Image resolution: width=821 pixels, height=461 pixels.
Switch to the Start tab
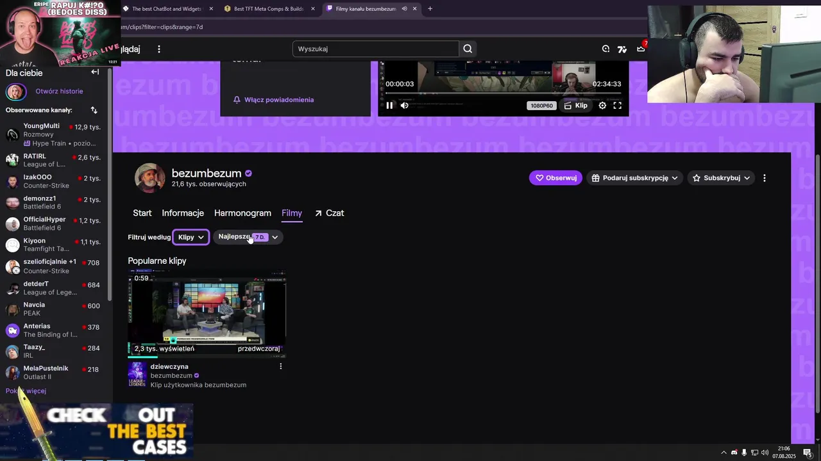pos(142,213)
